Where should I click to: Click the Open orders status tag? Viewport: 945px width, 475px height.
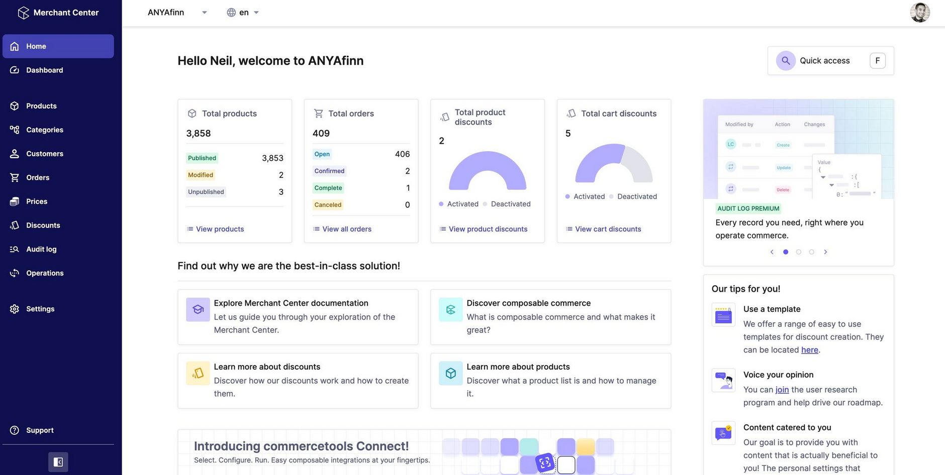pos(322,154)
